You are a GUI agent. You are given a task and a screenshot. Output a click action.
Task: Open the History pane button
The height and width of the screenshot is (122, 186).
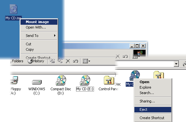click(36, 61)
